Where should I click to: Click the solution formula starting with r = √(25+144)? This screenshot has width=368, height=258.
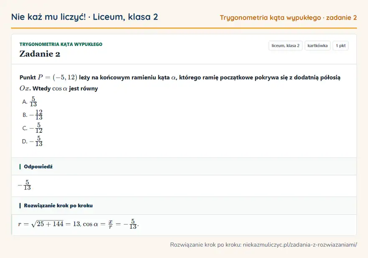[78, 224]
